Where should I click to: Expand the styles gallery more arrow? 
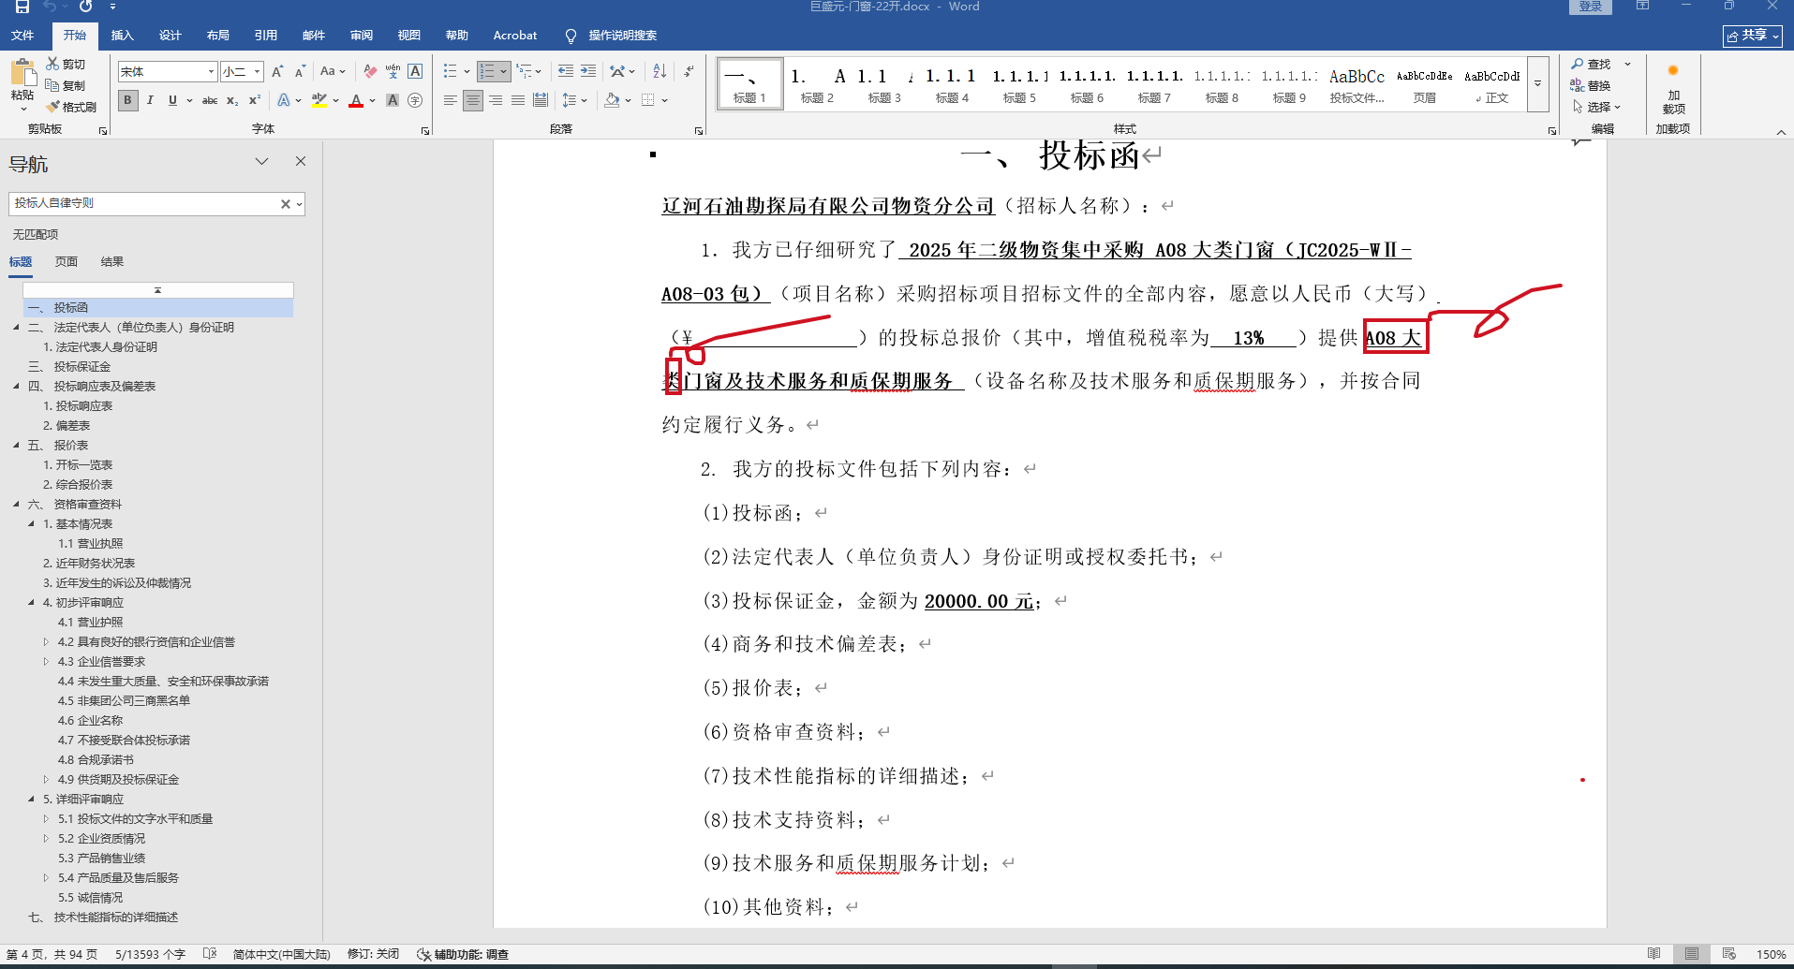click(1537, 83)
